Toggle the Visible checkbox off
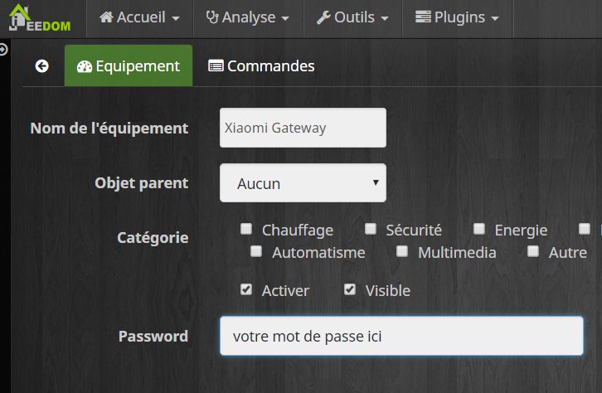The image size is (602, 393). [350, 289]
